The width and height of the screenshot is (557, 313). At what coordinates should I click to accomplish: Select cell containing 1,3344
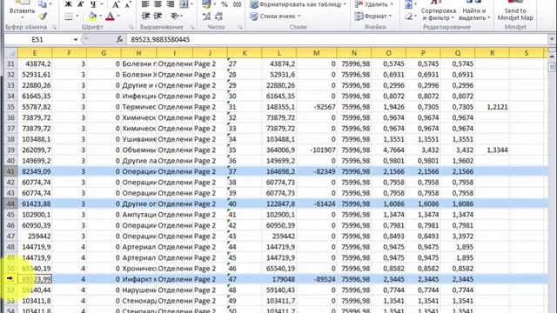tap(492, 150)
